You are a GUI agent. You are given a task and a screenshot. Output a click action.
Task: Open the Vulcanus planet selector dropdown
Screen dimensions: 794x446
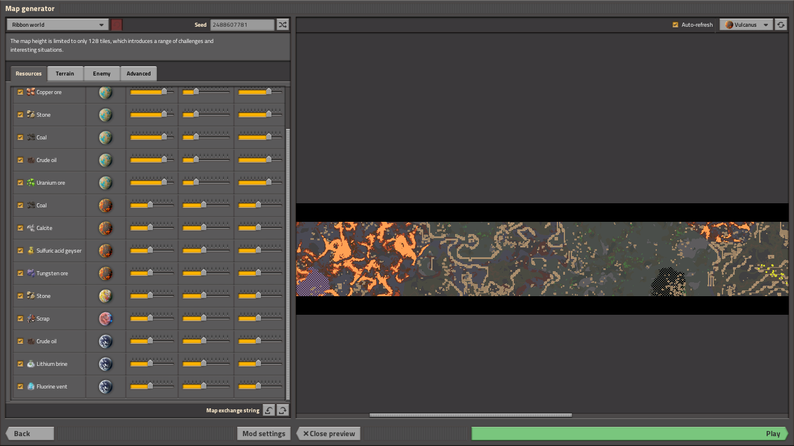click(746, 24)
